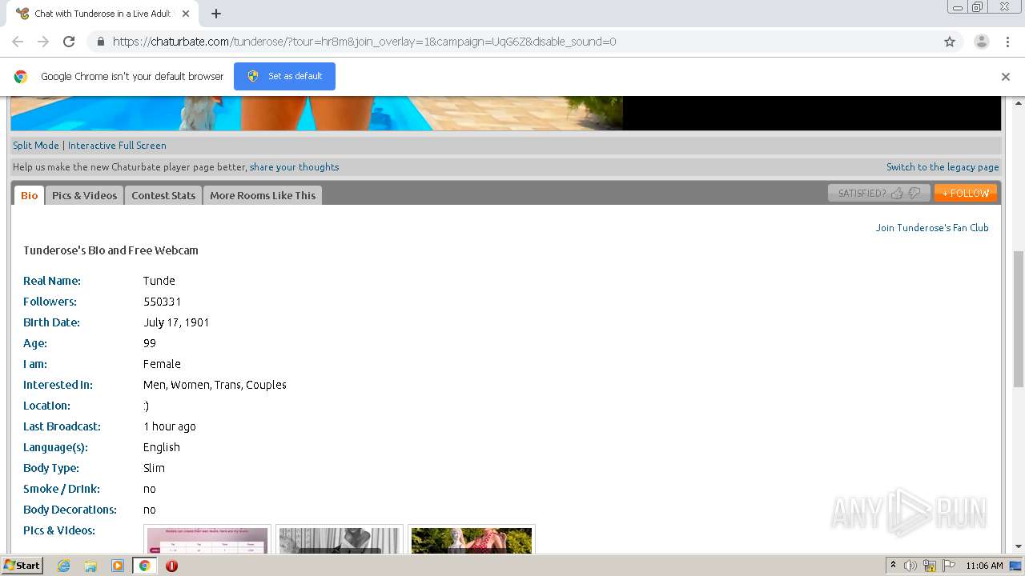This screenshot has width=1025, height=576.
Task: Click Tunderose's Bio and Free Webcam heading
Action: pos(111,250)
